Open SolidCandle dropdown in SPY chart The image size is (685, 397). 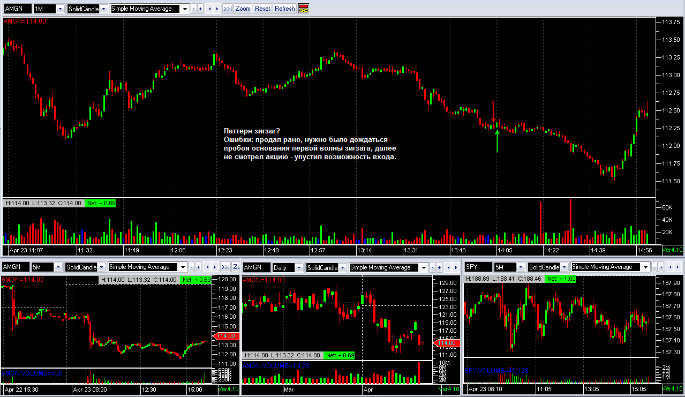[x=565, y=267]
